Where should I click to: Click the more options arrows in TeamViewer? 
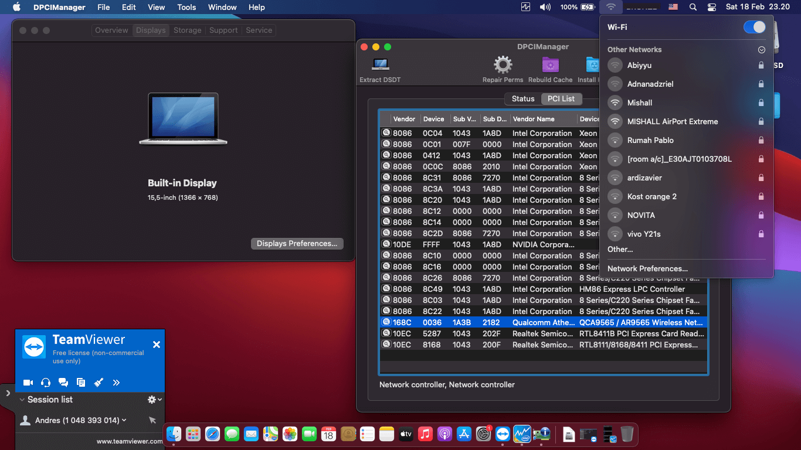click(116, 382)
